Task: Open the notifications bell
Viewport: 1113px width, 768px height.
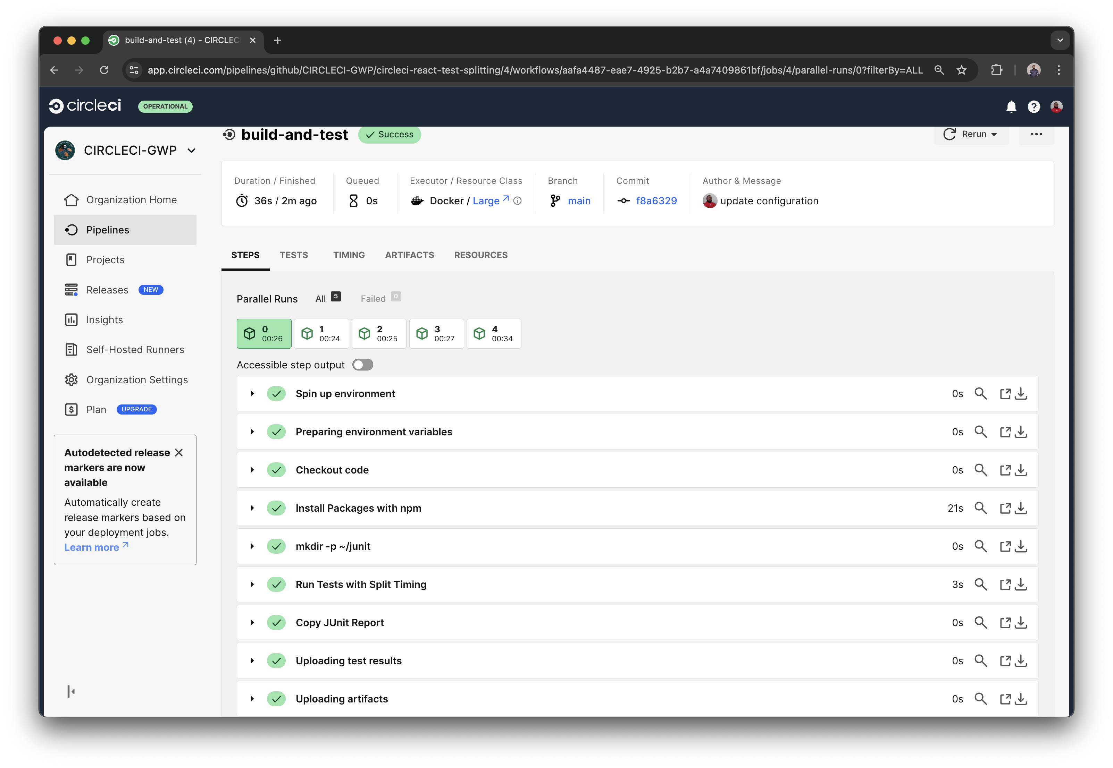Action: pyautogui.click(x=1011, y=107)
